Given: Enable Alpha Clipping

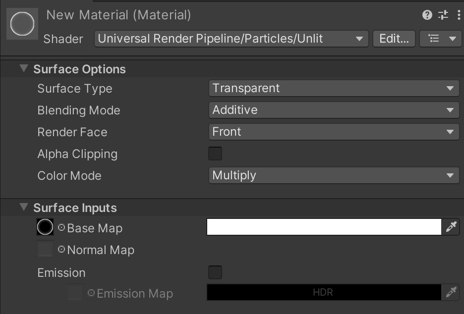Looking at the screenshot, I should [215, 154].
